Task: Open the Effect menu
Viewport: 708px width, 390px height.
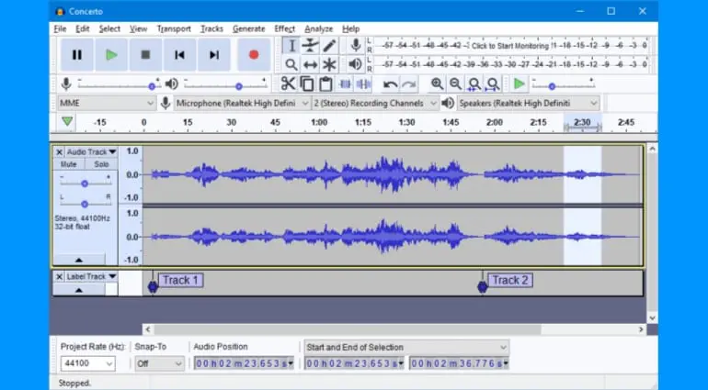Action: click(284, 28)
